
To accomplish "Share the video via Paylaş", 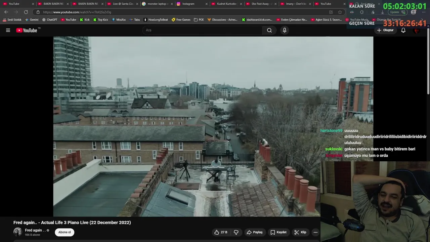I will click(255, 232).
